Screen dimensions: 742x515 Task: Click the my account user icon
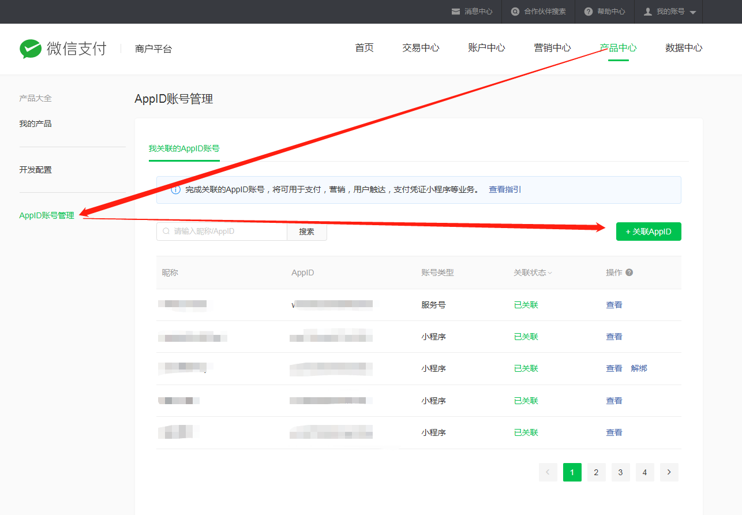pos(648,12)
